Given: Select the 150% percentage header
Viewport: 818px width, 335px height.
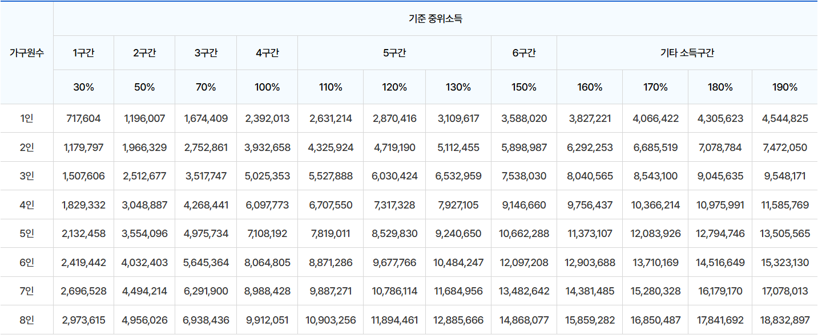Looking at the screenshot, I should coord(524,87).
